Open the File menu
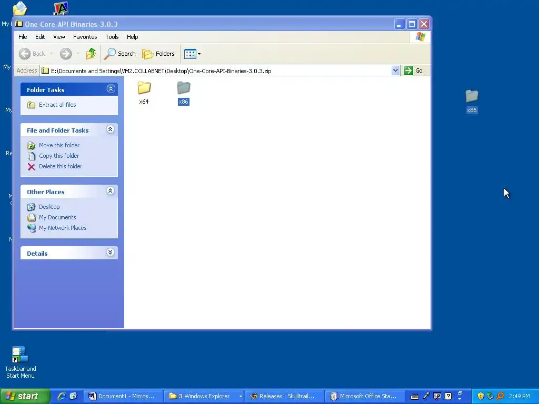Viewport: 539px width, 404px height. pos(23,37)
